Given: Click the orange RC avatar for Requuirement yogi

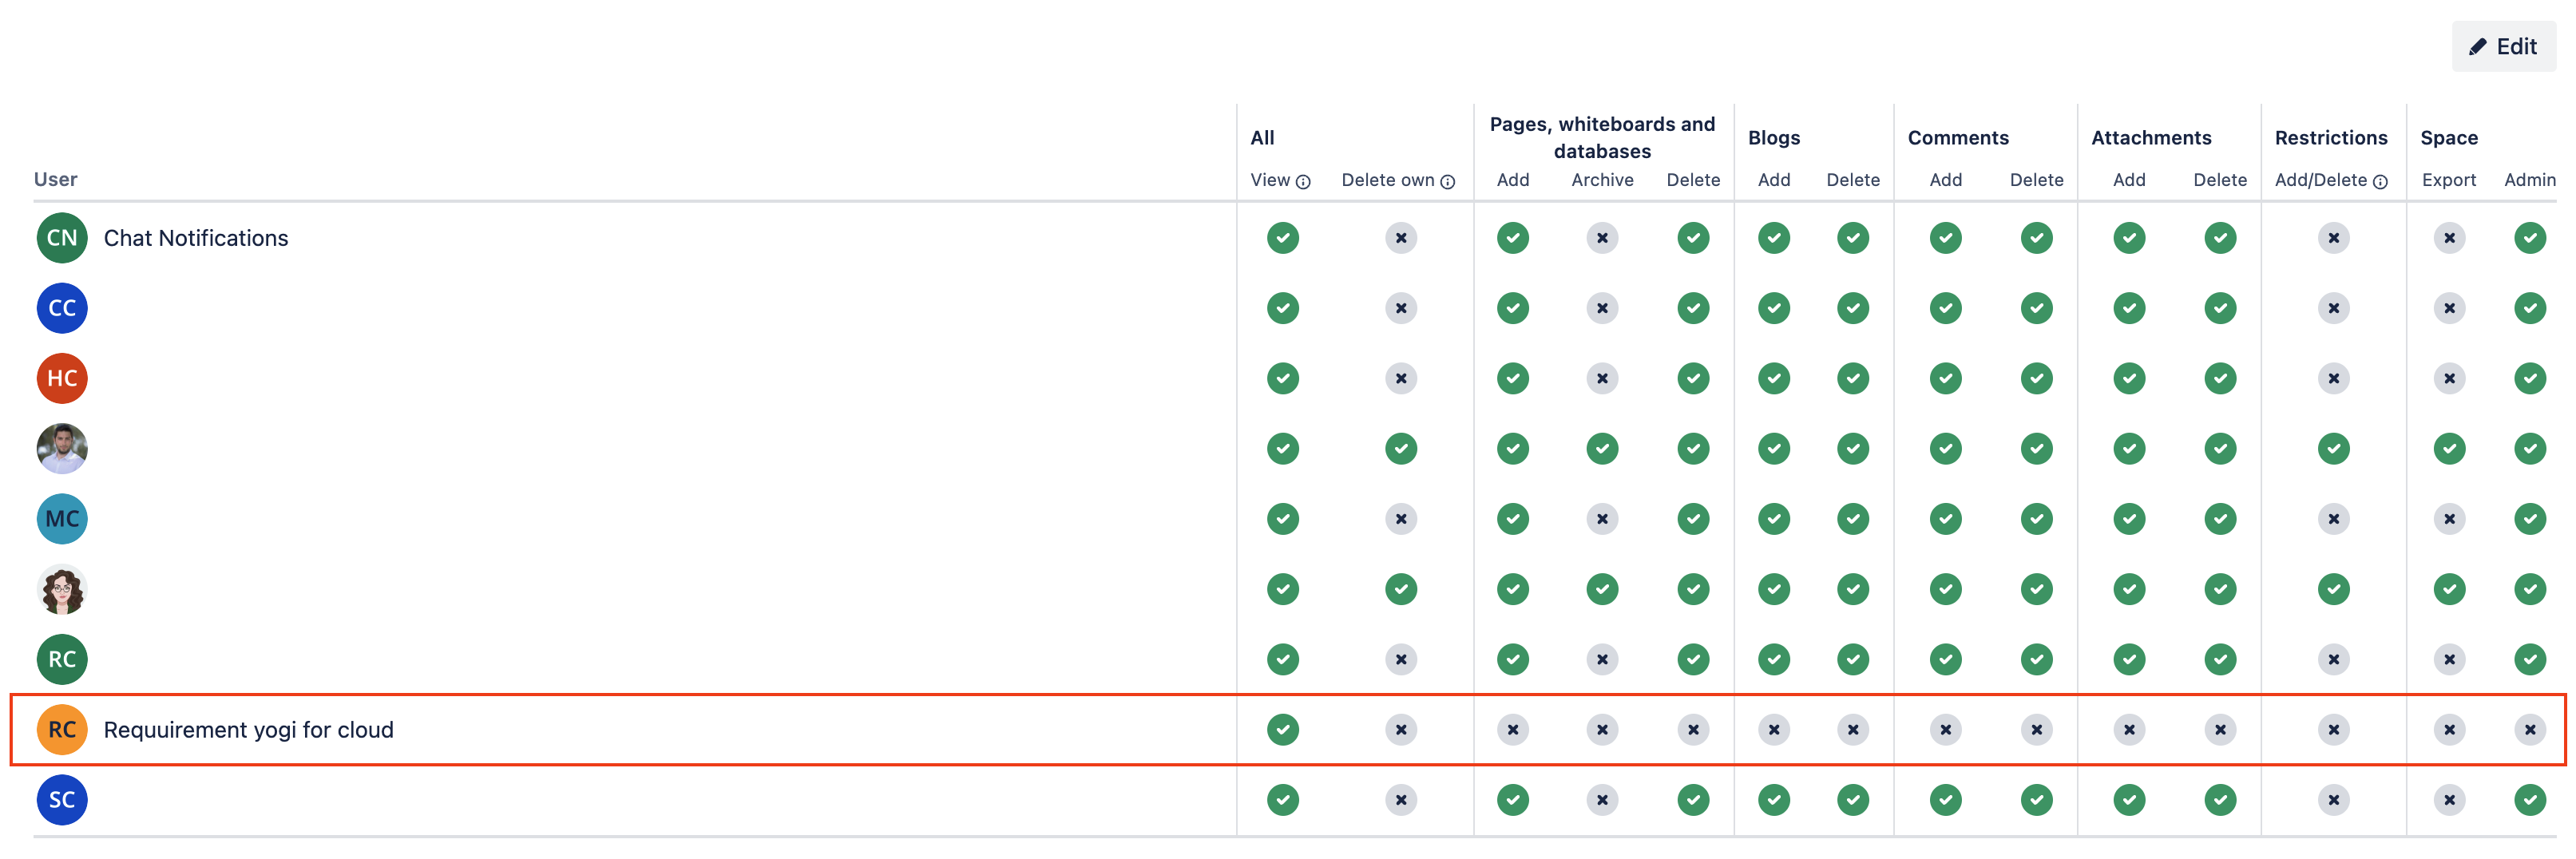Looking at the screenshot, I should 62,729.
